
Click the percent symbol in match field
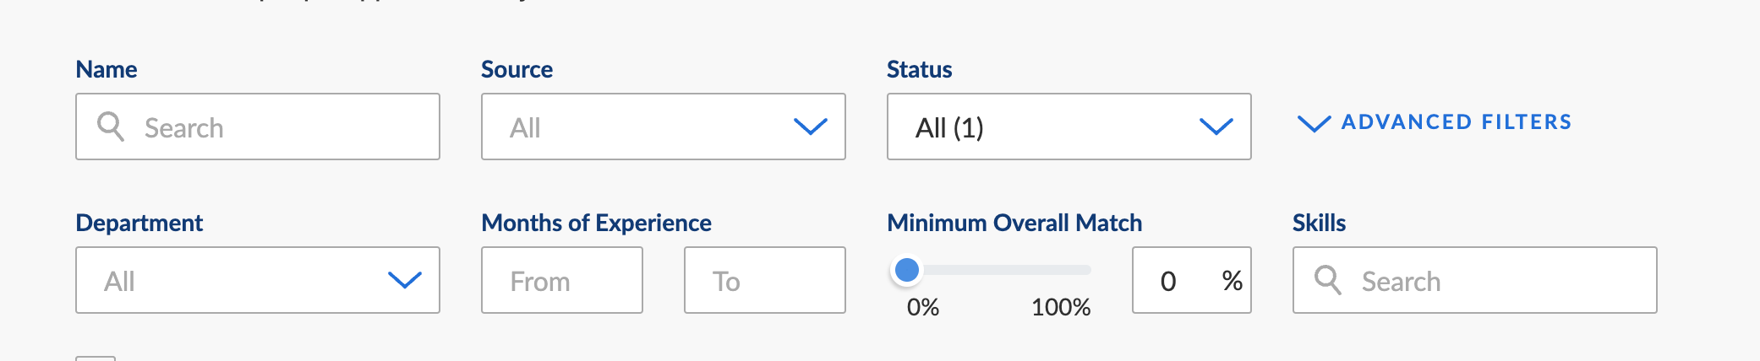tap(1232, 281)
